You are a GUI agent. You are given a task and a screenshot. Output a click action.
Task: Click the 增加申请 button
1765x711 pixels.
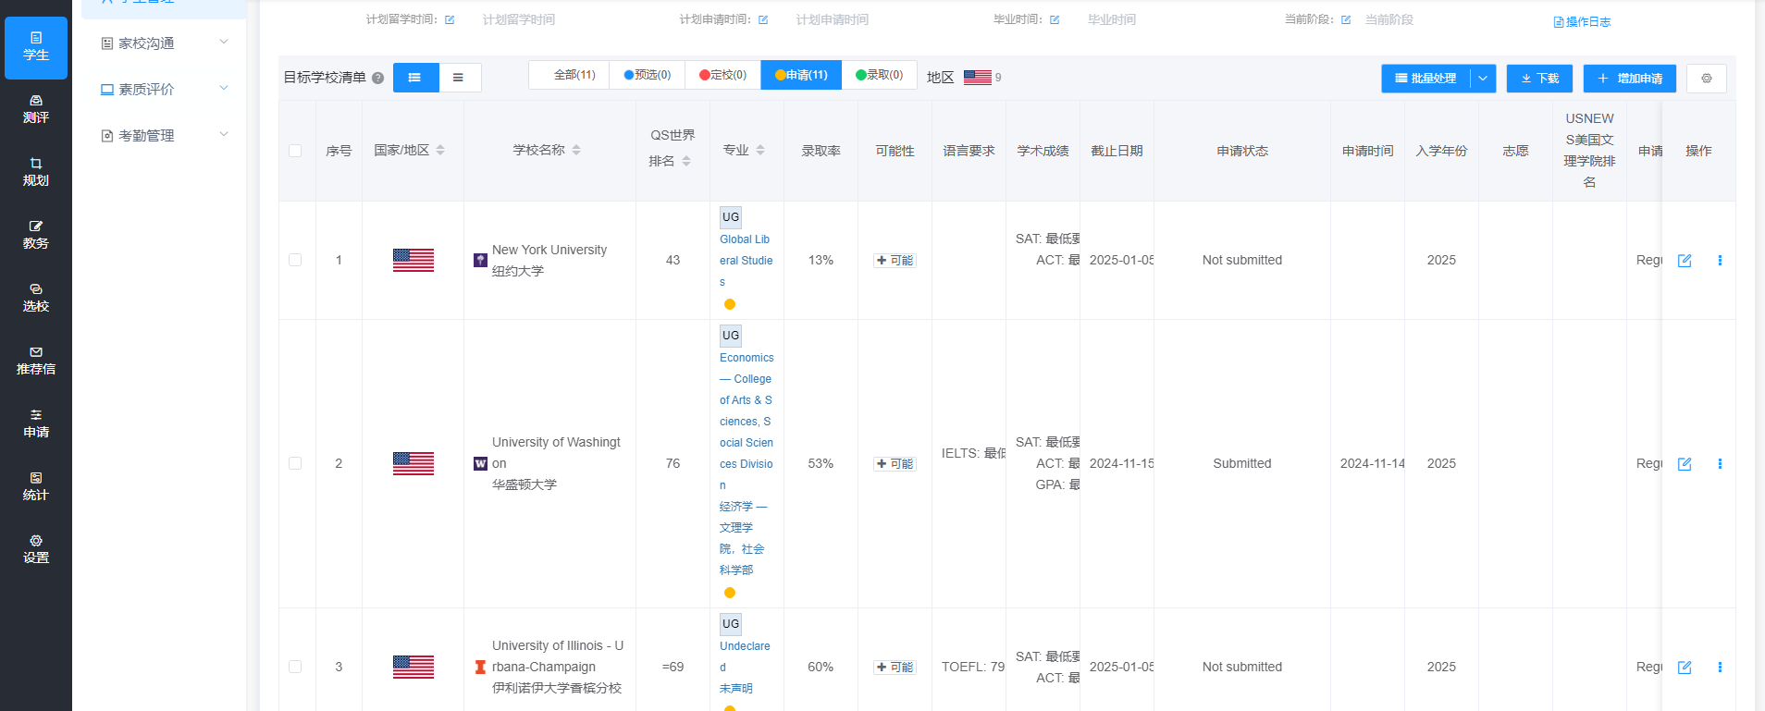1630,79
